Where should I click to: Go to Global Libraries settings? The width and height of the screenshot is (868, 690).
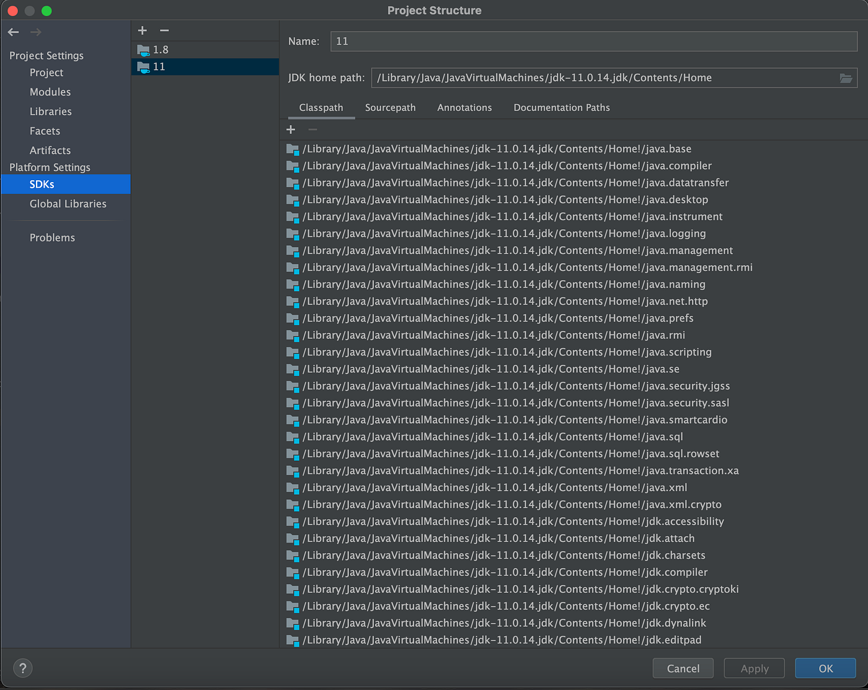pos(68,204)
